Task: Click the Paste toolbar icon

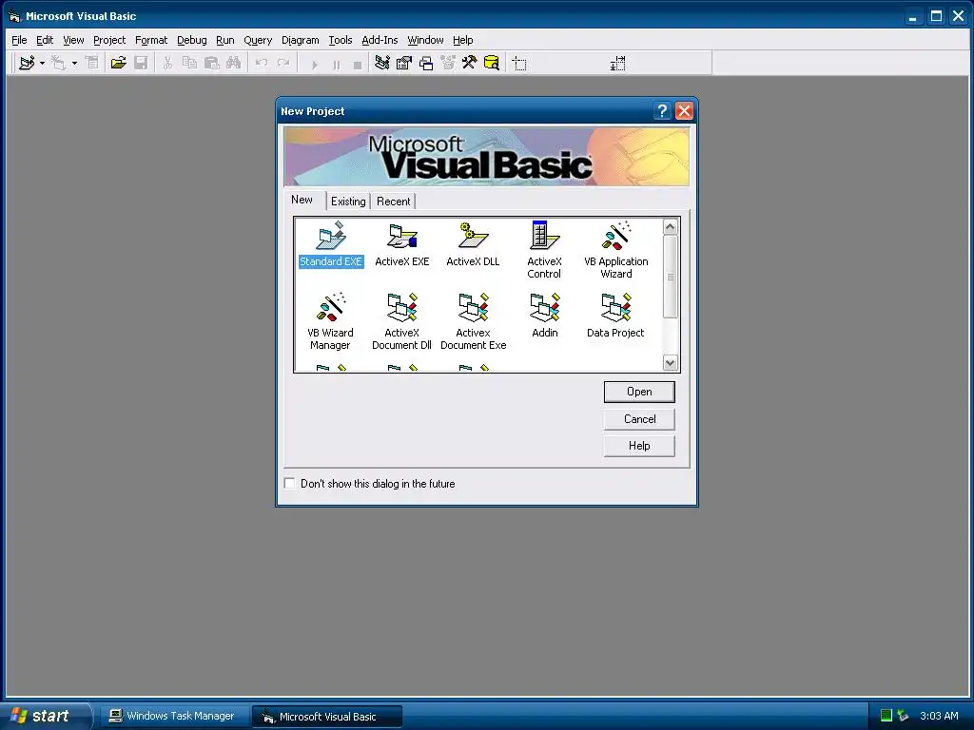Action: point(212,63)
